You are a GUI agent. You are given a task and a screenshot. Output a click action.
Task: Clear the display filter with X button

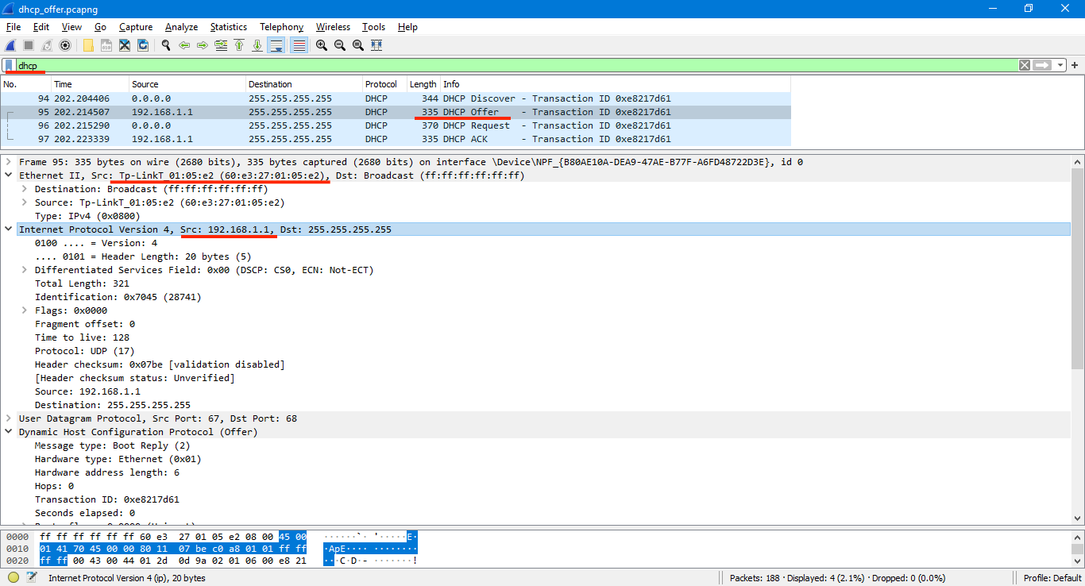point(1025,65)
